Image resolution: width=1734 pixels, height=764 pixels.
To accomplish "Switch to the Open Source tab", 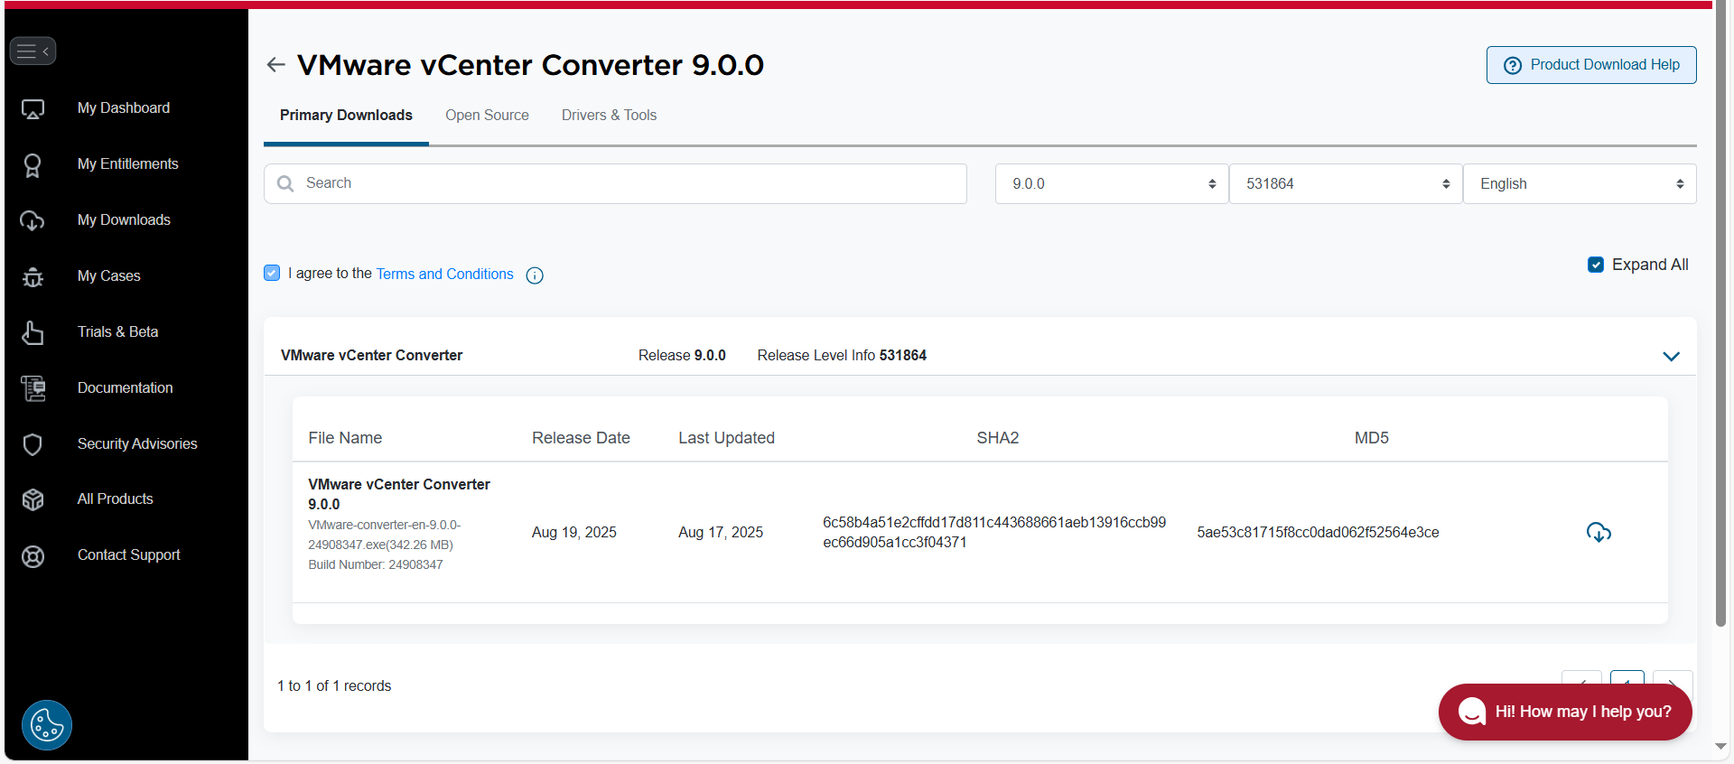I will pos(487,116).
